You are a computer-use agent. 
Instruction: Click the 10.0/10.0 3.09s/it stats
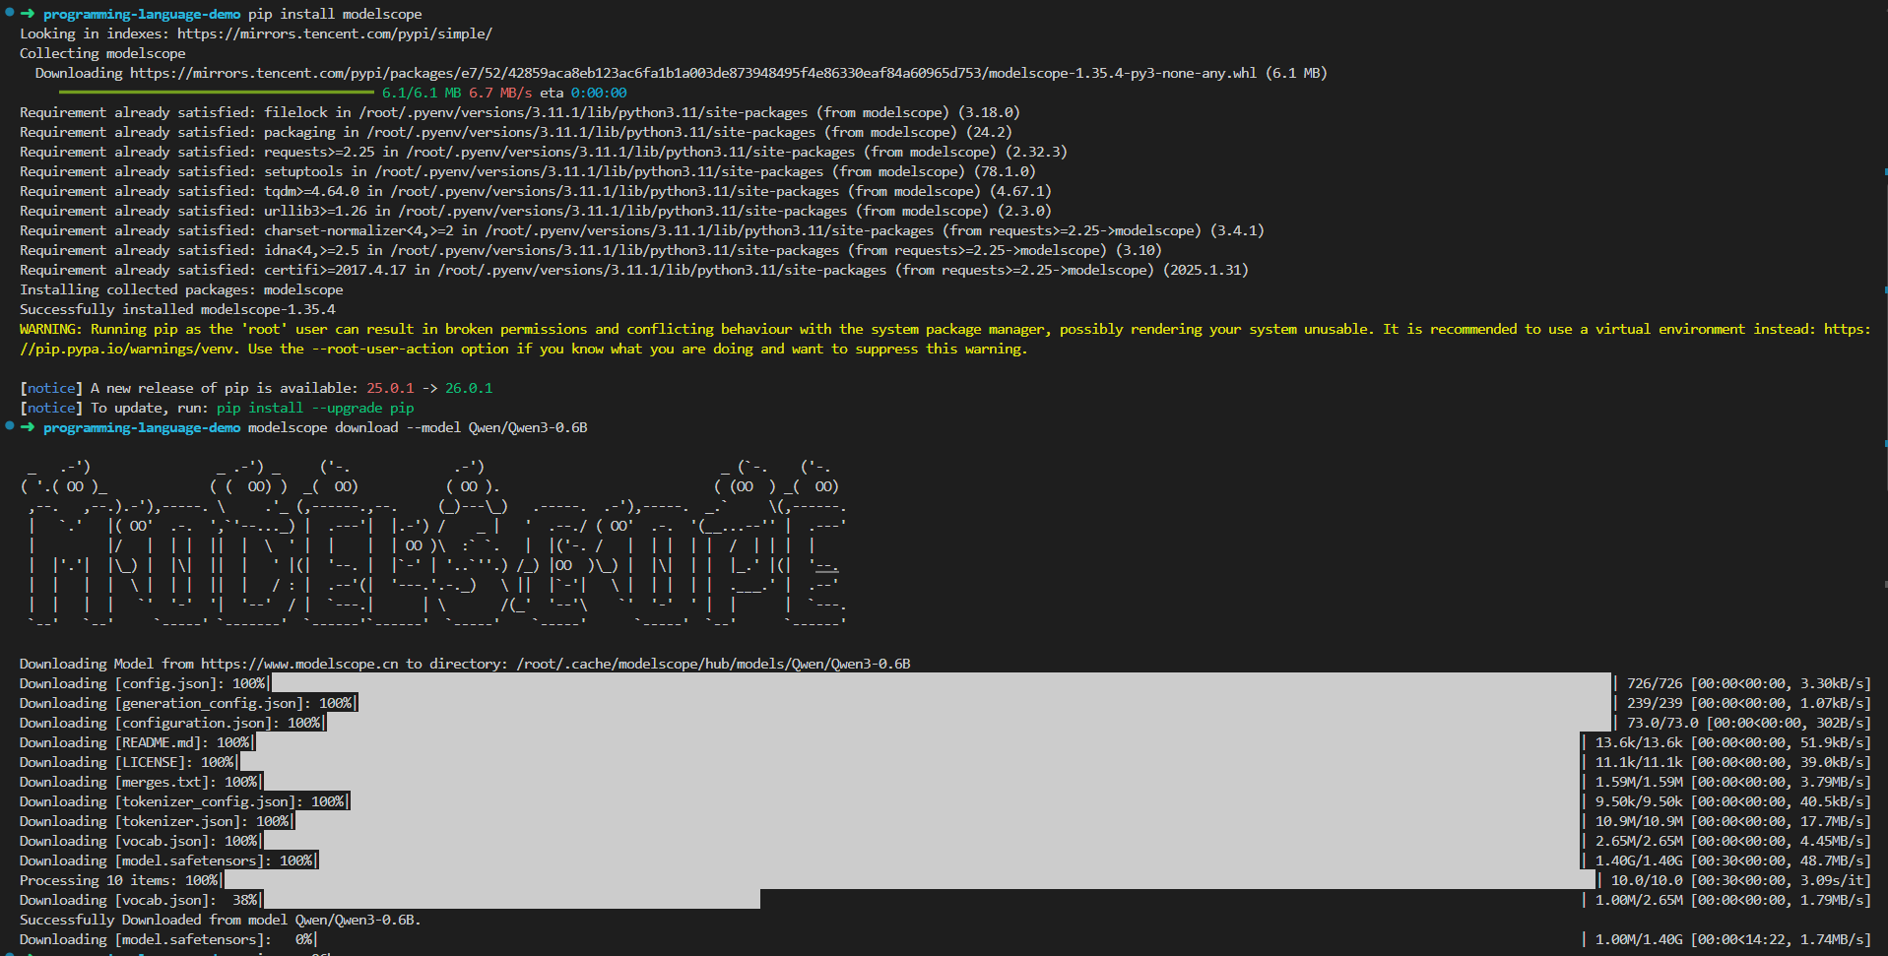(x=1741, y=880)
